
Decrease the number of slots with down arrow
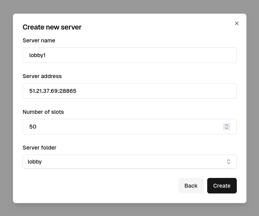tap(227, 128)
